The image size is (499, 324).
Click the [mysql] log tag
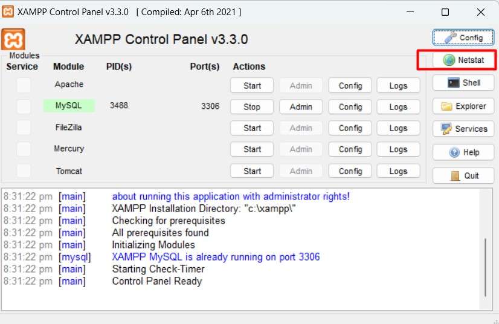click(75, 257)
